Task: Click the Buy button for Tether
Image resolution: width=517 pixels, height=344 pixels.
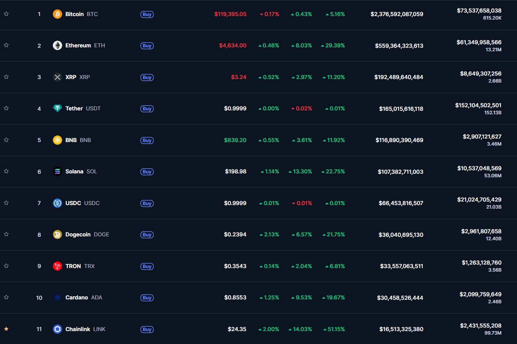Action: (147, 109)
